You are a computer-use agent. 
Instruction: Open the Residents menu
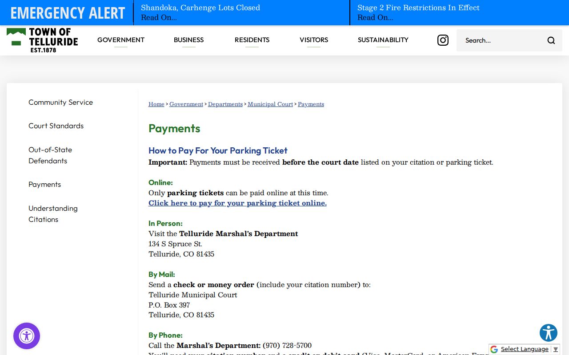pos(252,40)
